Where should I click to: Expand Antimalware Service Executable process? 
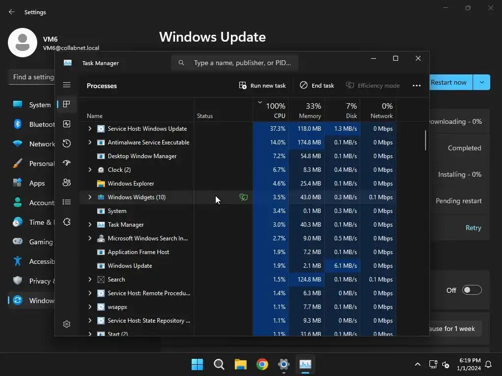(90, 142)
